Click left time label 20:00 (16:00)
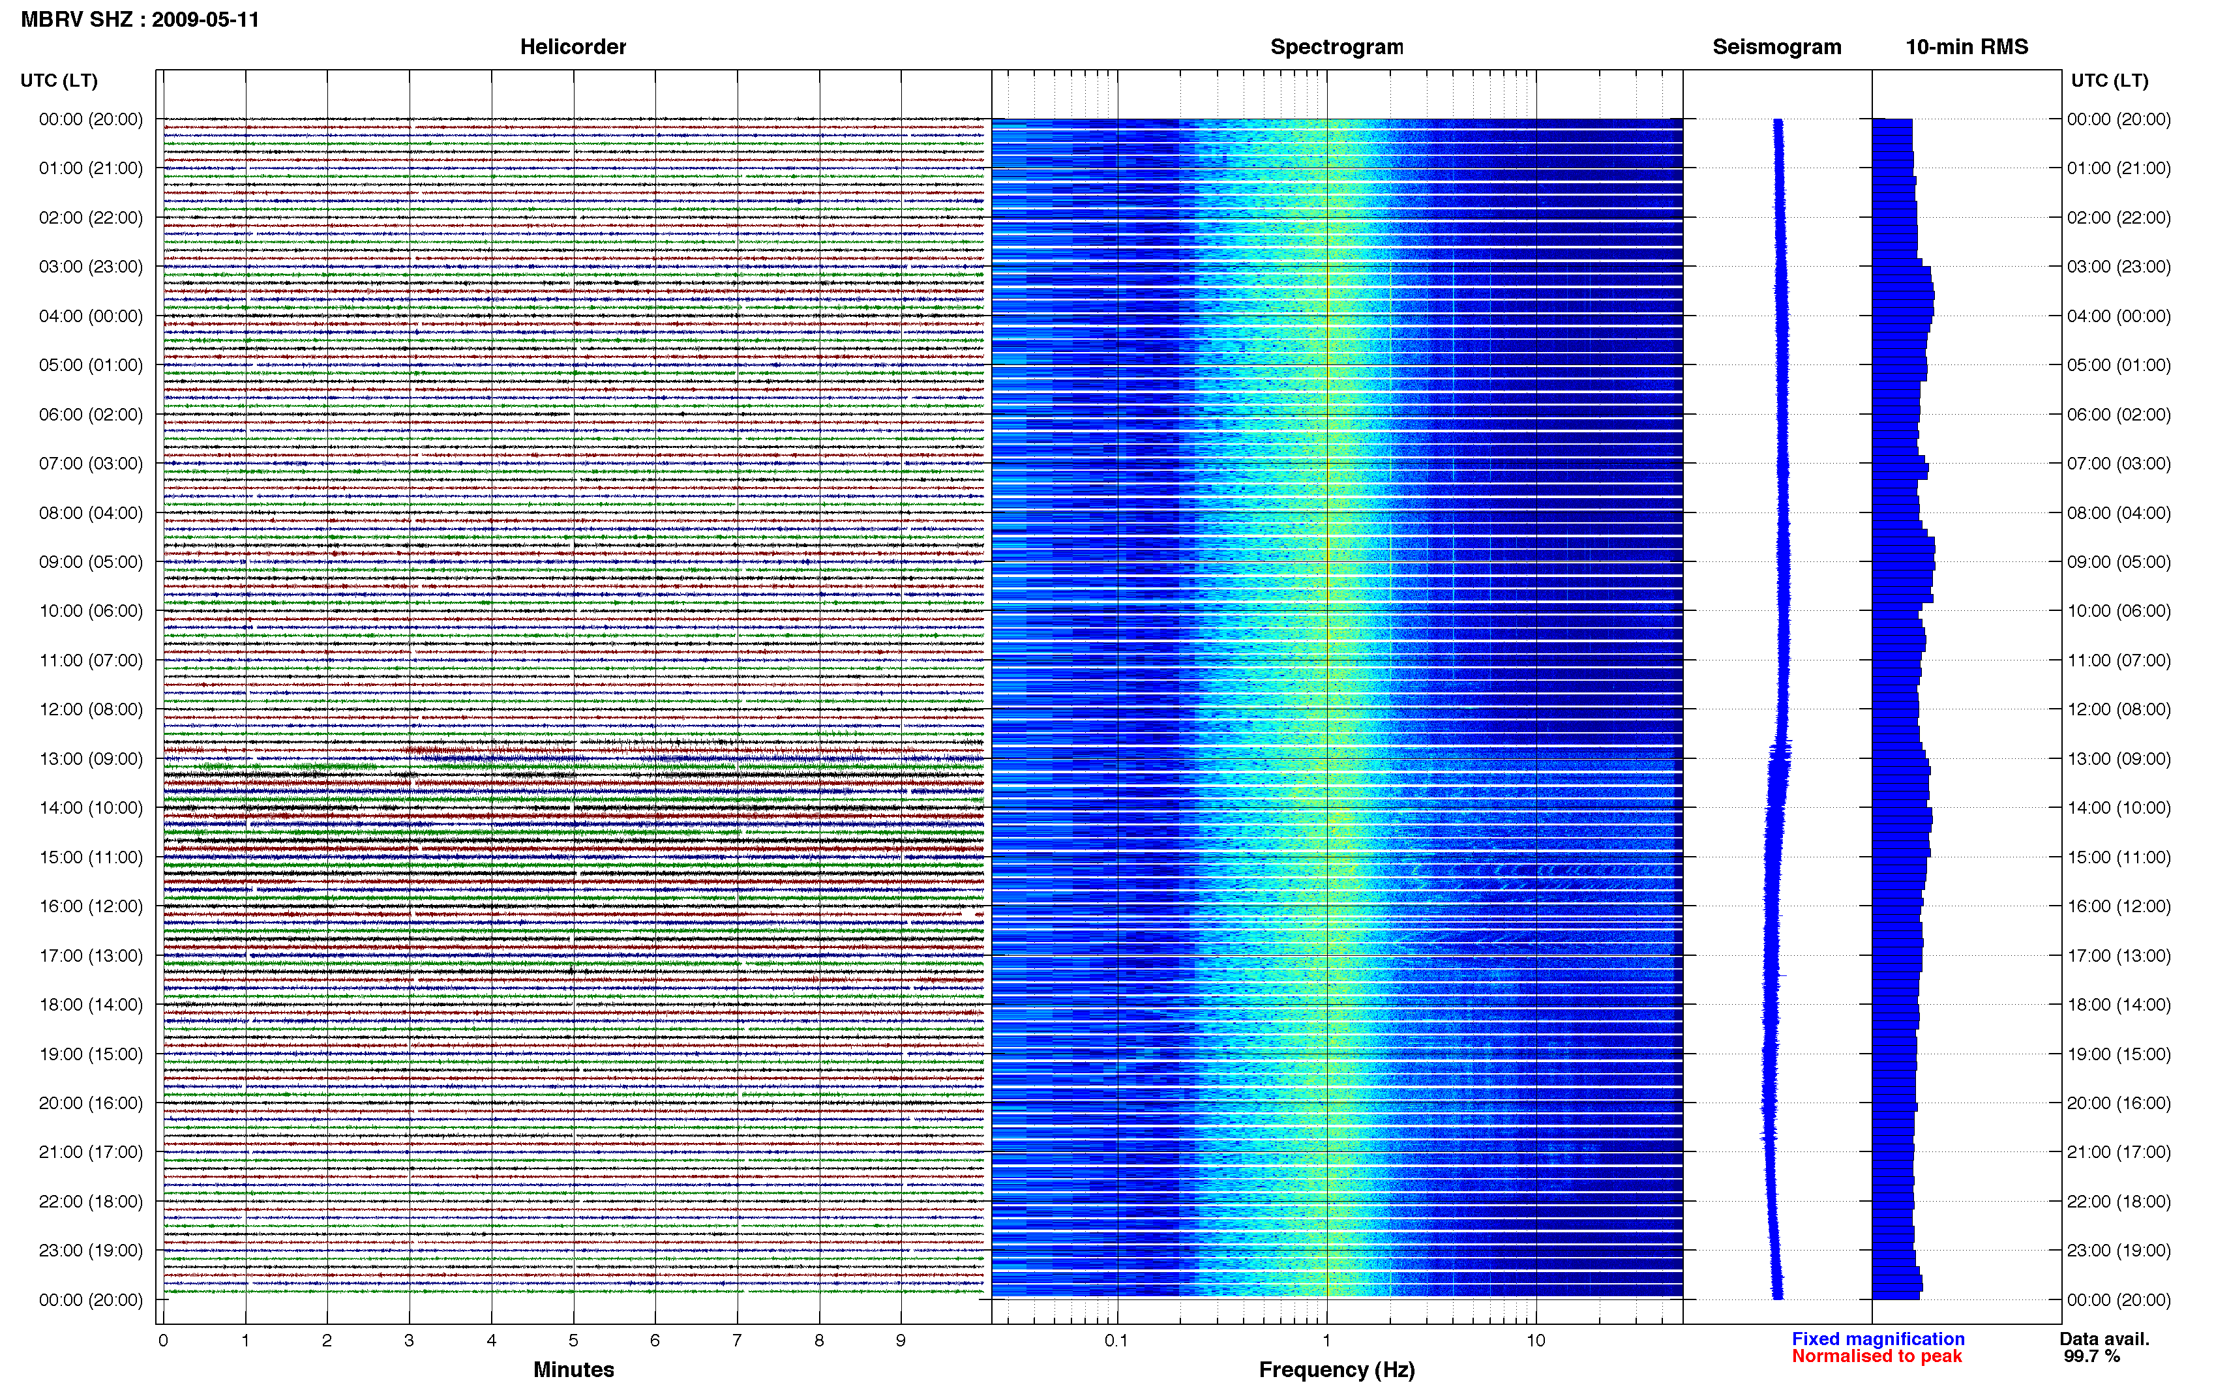Image resolution: width=2229 pixels, height=1394 pixels. (91, 1103)
